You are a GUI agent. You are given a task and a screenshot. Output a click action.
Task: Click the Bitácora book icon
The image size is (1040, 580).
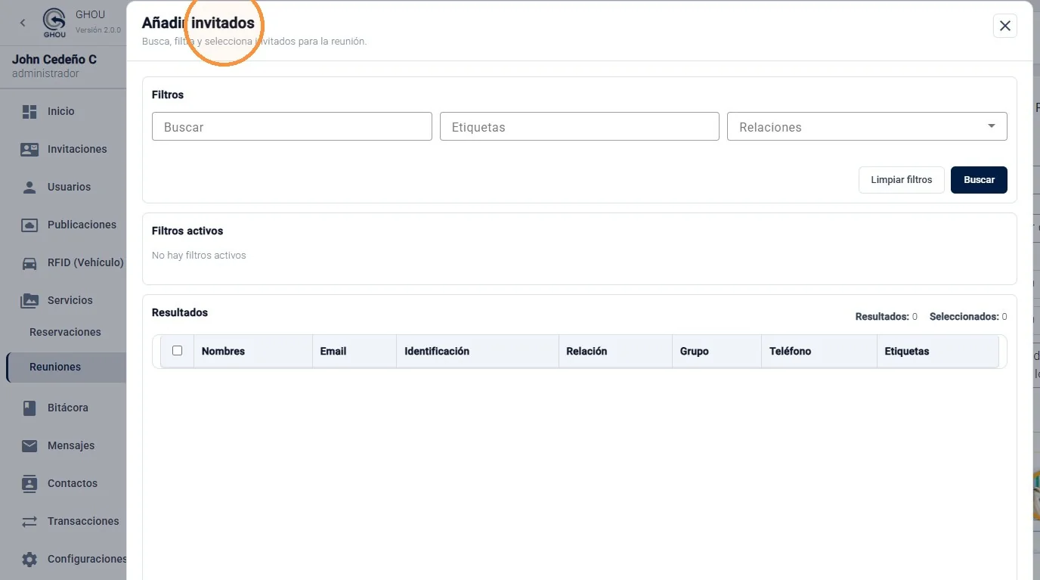pyautogui.click(x=29, y=408)
